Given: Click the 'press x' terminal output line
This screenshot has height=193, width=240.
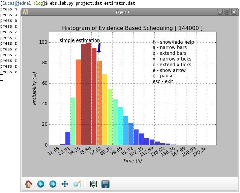Looking at the screenshot, I should pos(8,72).
